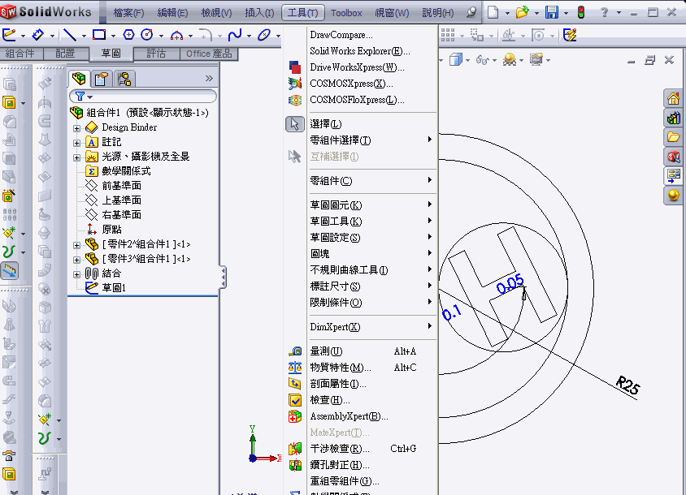The image size is (686, 495).
Task: Click the Rebuild traffic light icon
Action: click(581, 12)
